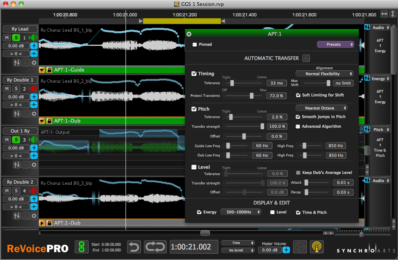Click the Out 1 Ry track name button
This screenshot has height=260, width=398.
tap(20, 131)
